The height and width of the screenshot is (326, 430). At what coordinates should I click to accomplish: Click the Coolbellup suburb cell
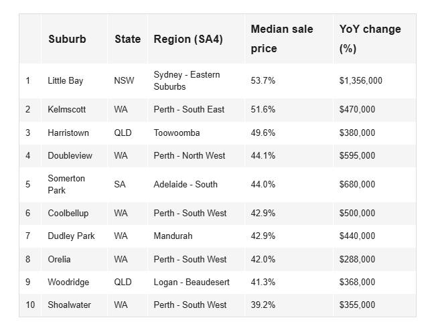[68, 213]
